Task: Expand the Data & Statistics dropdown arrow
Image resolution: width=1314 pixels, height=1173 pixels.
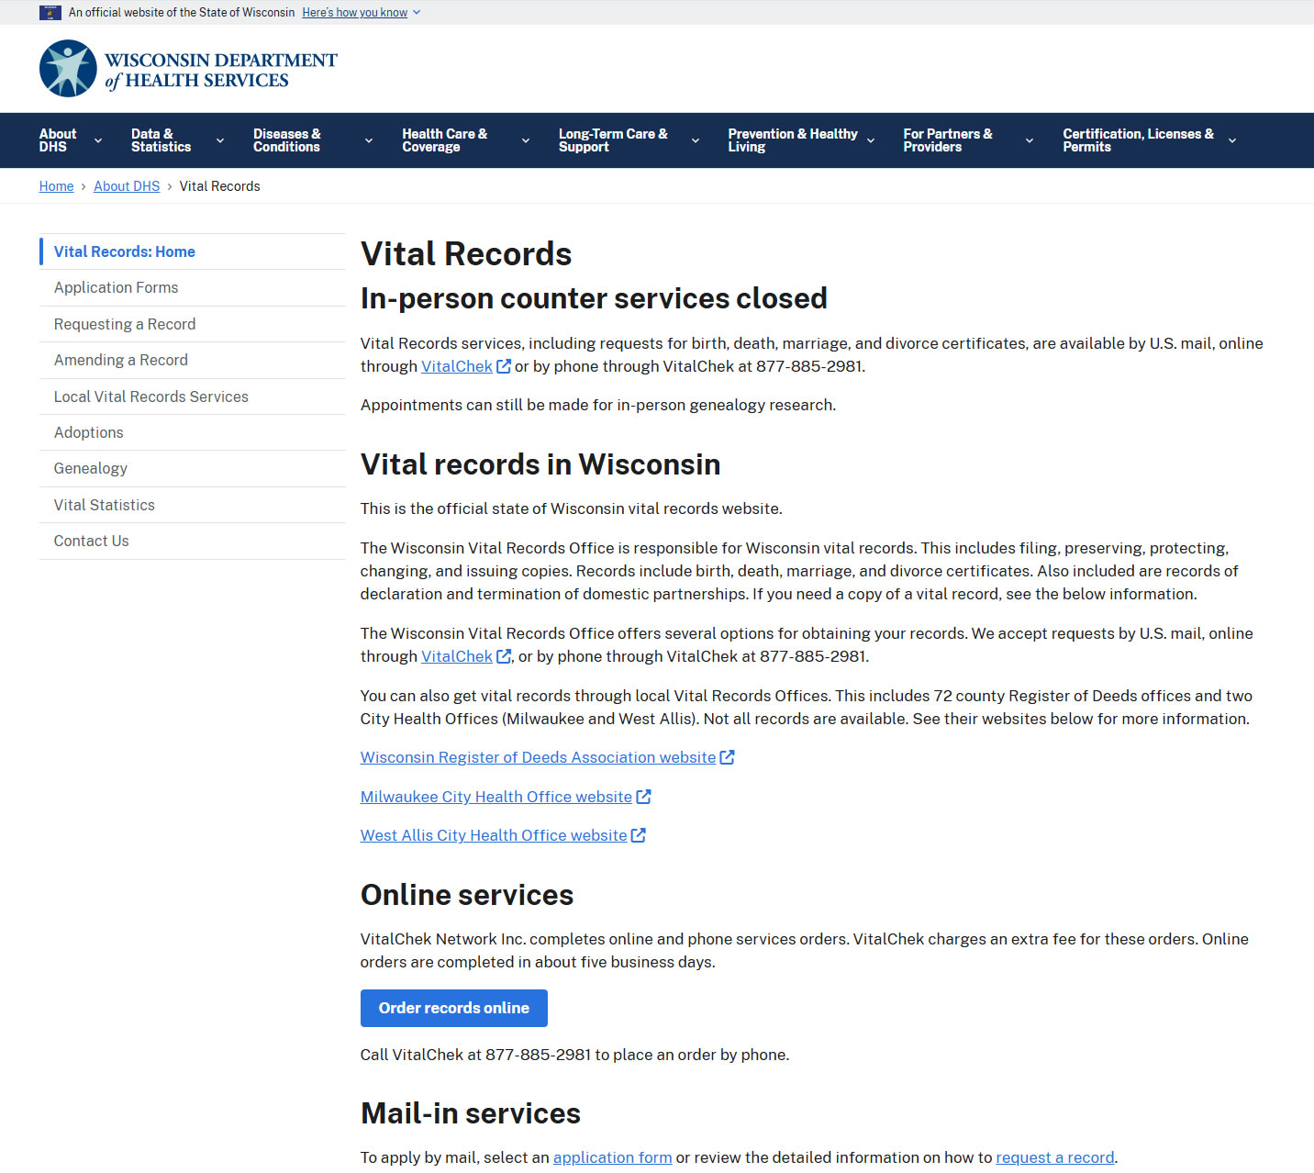Action: tap(220, 140)
